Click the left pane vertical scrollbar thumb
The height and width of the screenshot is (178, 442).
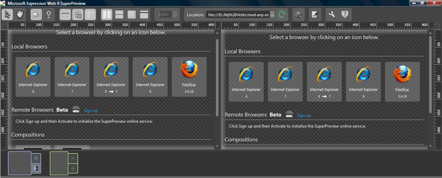pyautogui.click(x=217, y=78)
